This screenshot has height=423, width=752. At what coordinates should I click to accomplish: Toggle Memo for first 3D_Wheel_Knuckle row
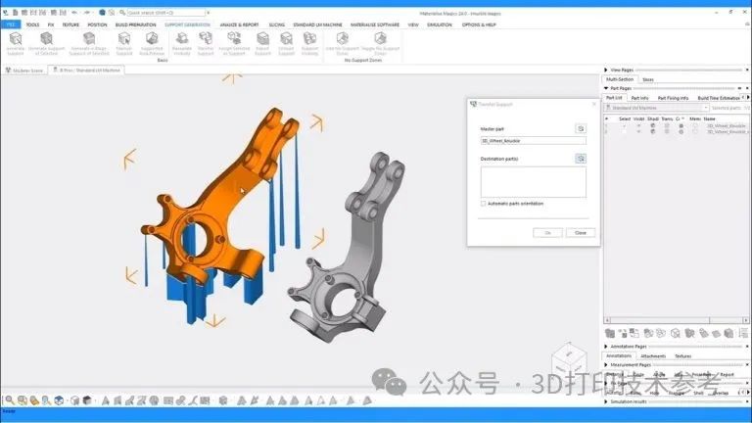(x=695, y=125)
